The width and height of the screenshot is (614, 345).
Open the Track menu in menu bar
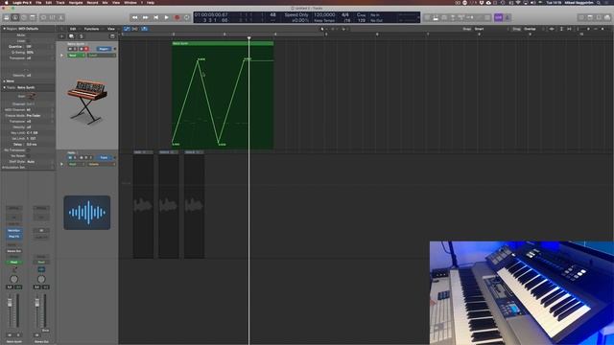click(x=60, y=2)
